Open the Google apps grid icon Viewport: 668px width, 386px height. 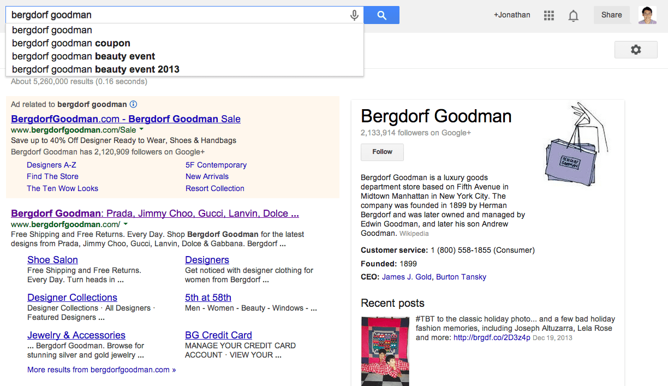coord(549,15)
